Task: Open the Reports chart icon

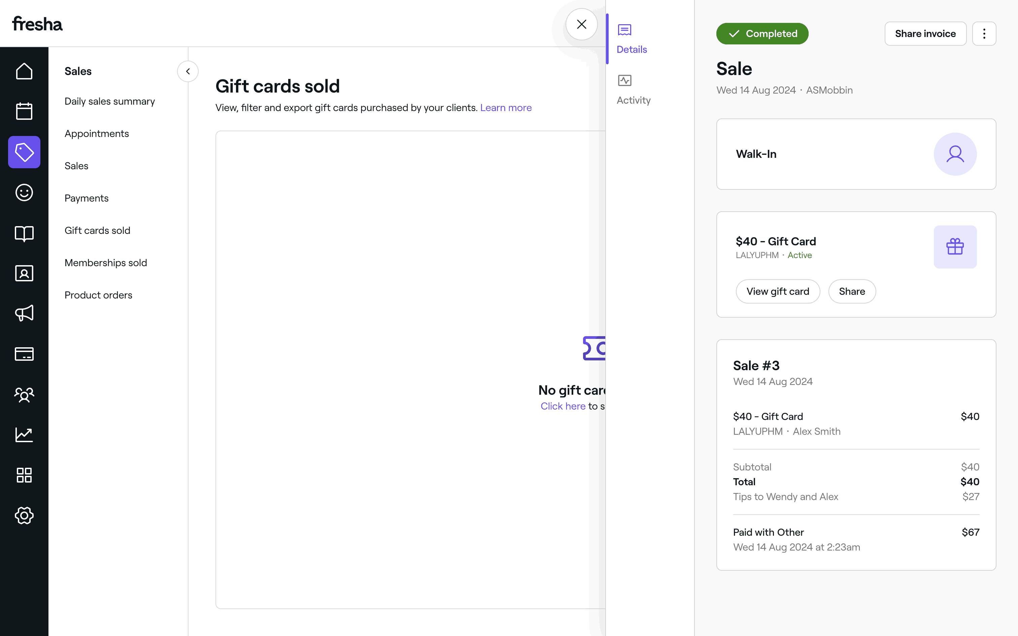Action: 24,434
